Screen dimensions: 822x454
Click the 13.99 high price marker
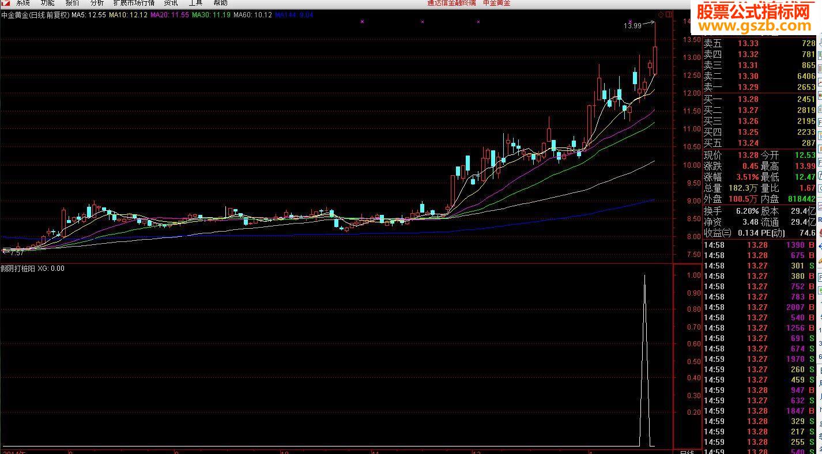[x=632, y=25]
